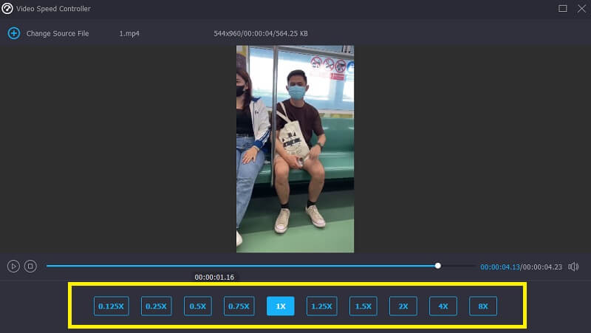Choose 1.5X playback speed

tap(363, 306)
